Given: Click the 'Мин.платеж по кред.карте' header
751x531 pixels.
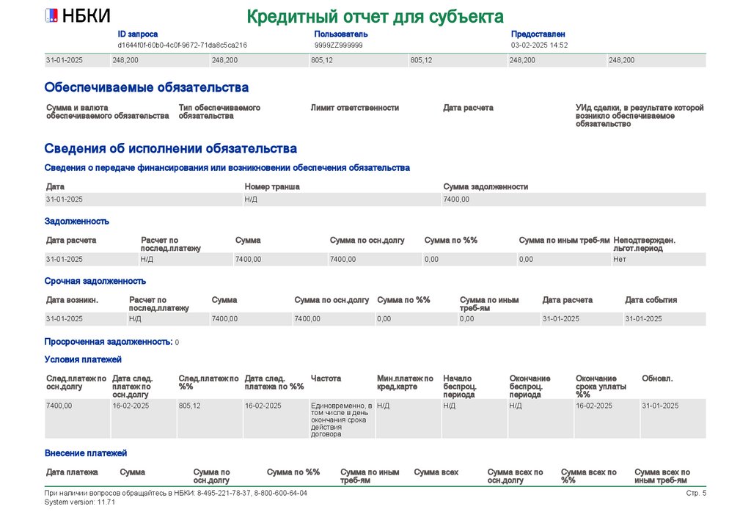Looking at the screenshot, I should 405,383.
